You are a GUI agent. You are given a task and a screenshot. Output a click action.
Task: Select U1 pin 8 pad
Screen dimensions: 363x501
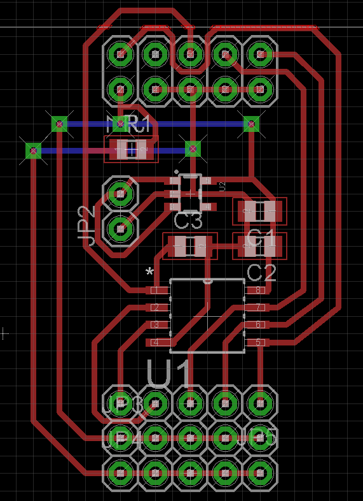259,290
